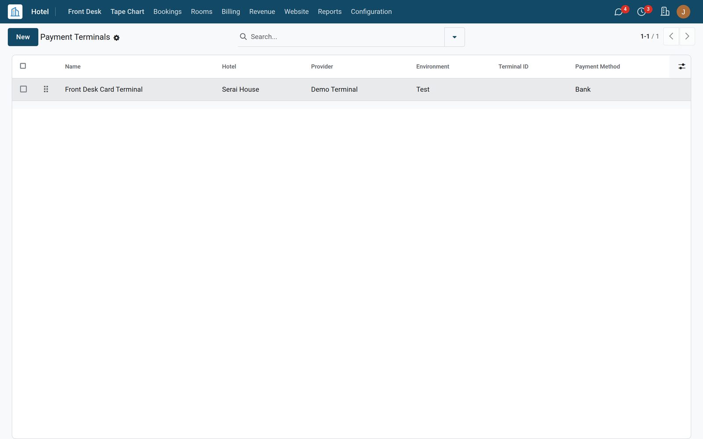Click the Hotel app name
Viewport: 703px width, 439px height.
tap(40, 12)
